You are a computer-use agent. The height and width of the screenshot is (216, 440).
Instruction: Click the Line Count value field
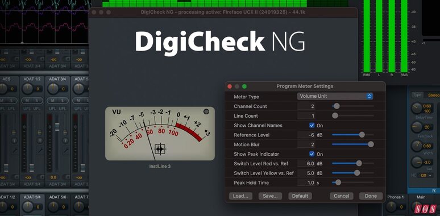pyautogui.click(x=306, y=116)
